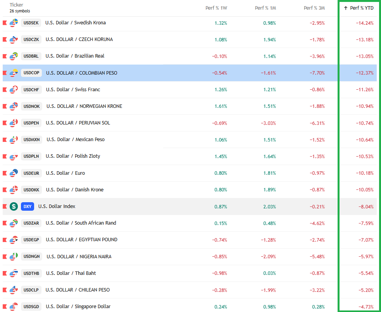The image size is (381, 312).
Task: Select 'U.S. Dollar / Mexican Peso' row name
Action: [76, 140]
